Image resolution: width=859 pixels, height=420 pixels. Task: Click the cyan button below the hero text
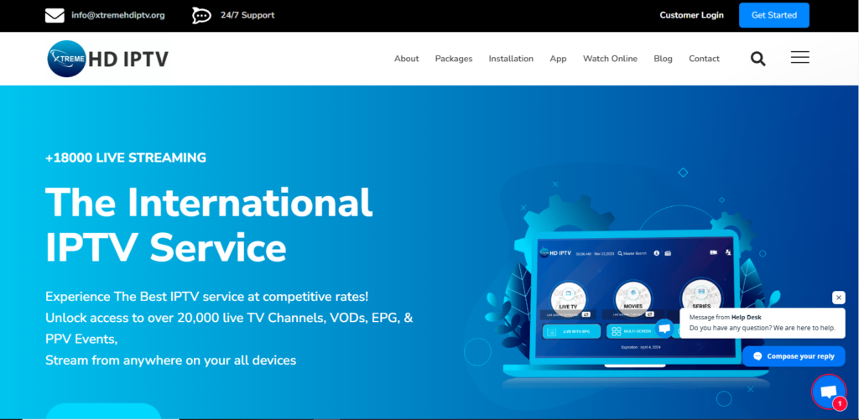[x=103, y=412]
